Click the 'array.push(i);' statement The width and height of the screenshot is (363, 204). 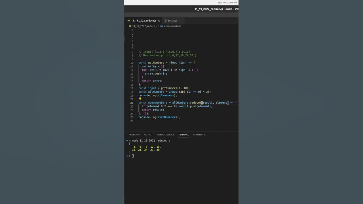156,74
